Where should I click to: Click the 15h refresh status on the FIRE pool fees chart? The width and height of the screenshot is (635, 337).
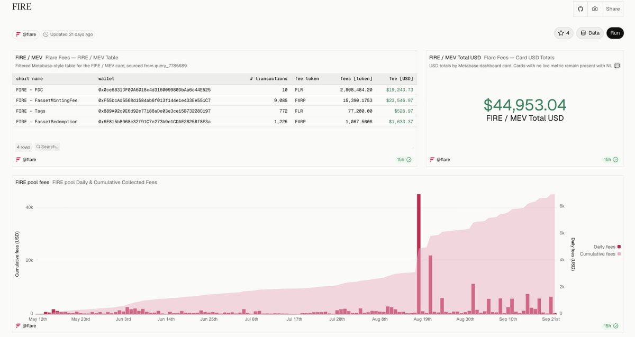coord(611,325)
